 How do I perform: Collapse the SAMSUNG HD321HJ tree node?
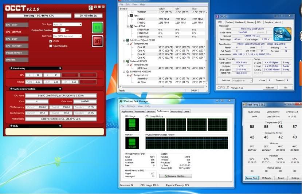point(124,72)
